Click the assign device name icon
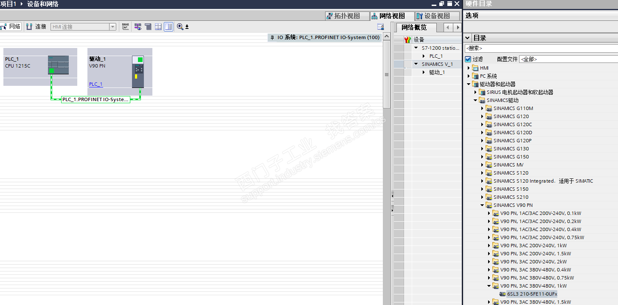This screenshot has height=305, width=618. [125, 26]
